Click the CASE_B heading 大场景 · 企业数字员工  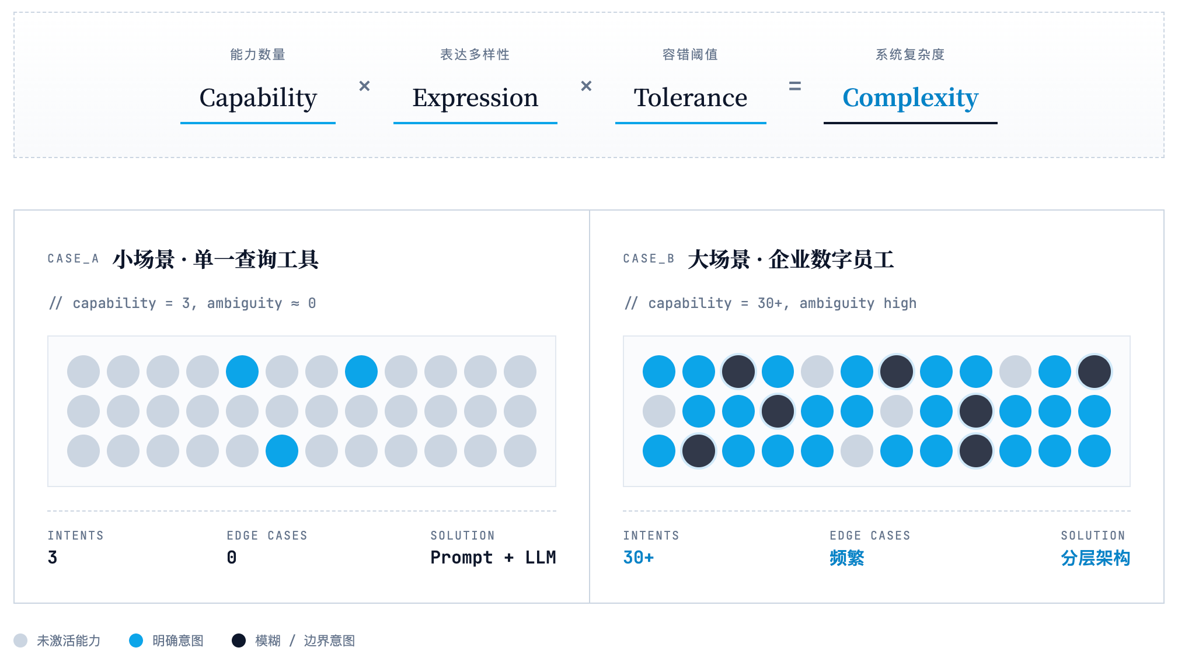coord(790,260)
